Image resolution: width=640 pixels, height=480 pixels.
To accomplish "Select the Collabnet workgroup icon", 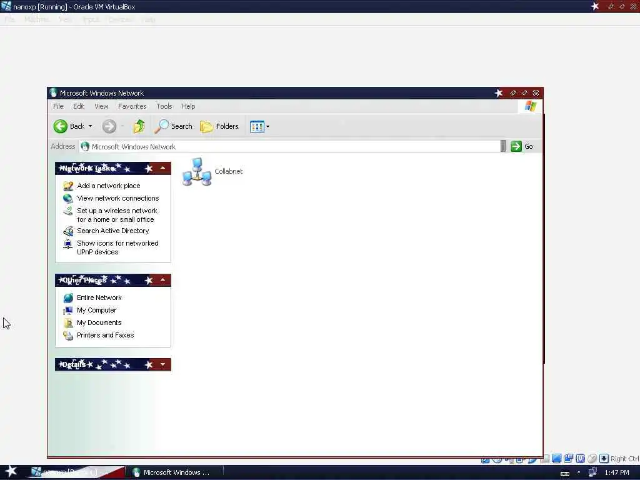I will pyautogui.click(x=197, y=171).
